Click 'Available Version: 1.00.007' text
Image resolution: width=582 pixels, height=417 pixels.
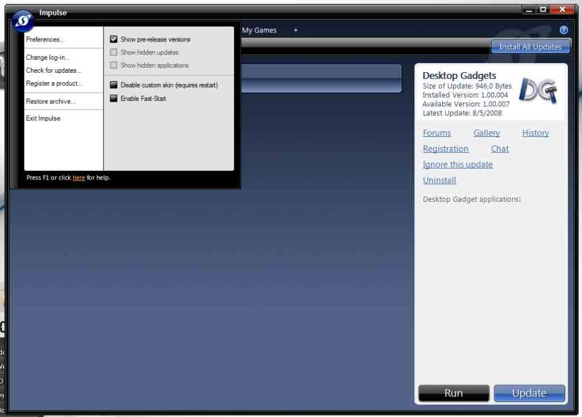pyautogui.click(x=466, y=105)
